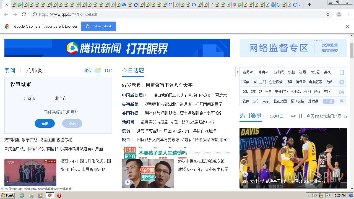Click the 10月1日 date link
This screenshot has height=199, width=354.
[277, 116]
